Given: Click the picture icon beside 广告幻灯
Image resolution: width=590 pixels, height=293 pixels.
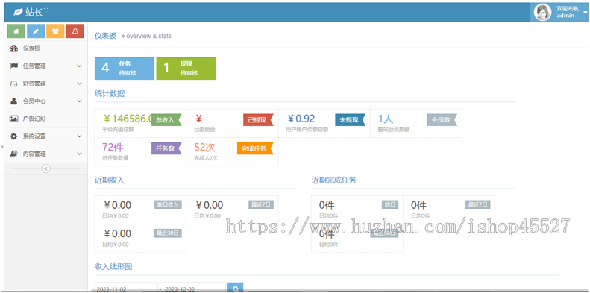Looking at the screenshot, I should [x=14, y=119].
